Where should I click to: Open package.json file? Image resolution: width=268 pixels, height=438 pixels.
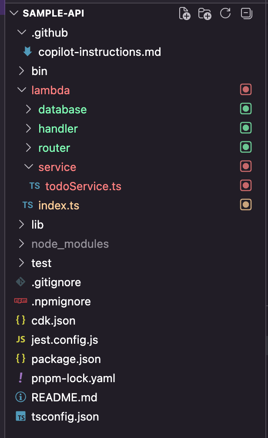[66, 359]
